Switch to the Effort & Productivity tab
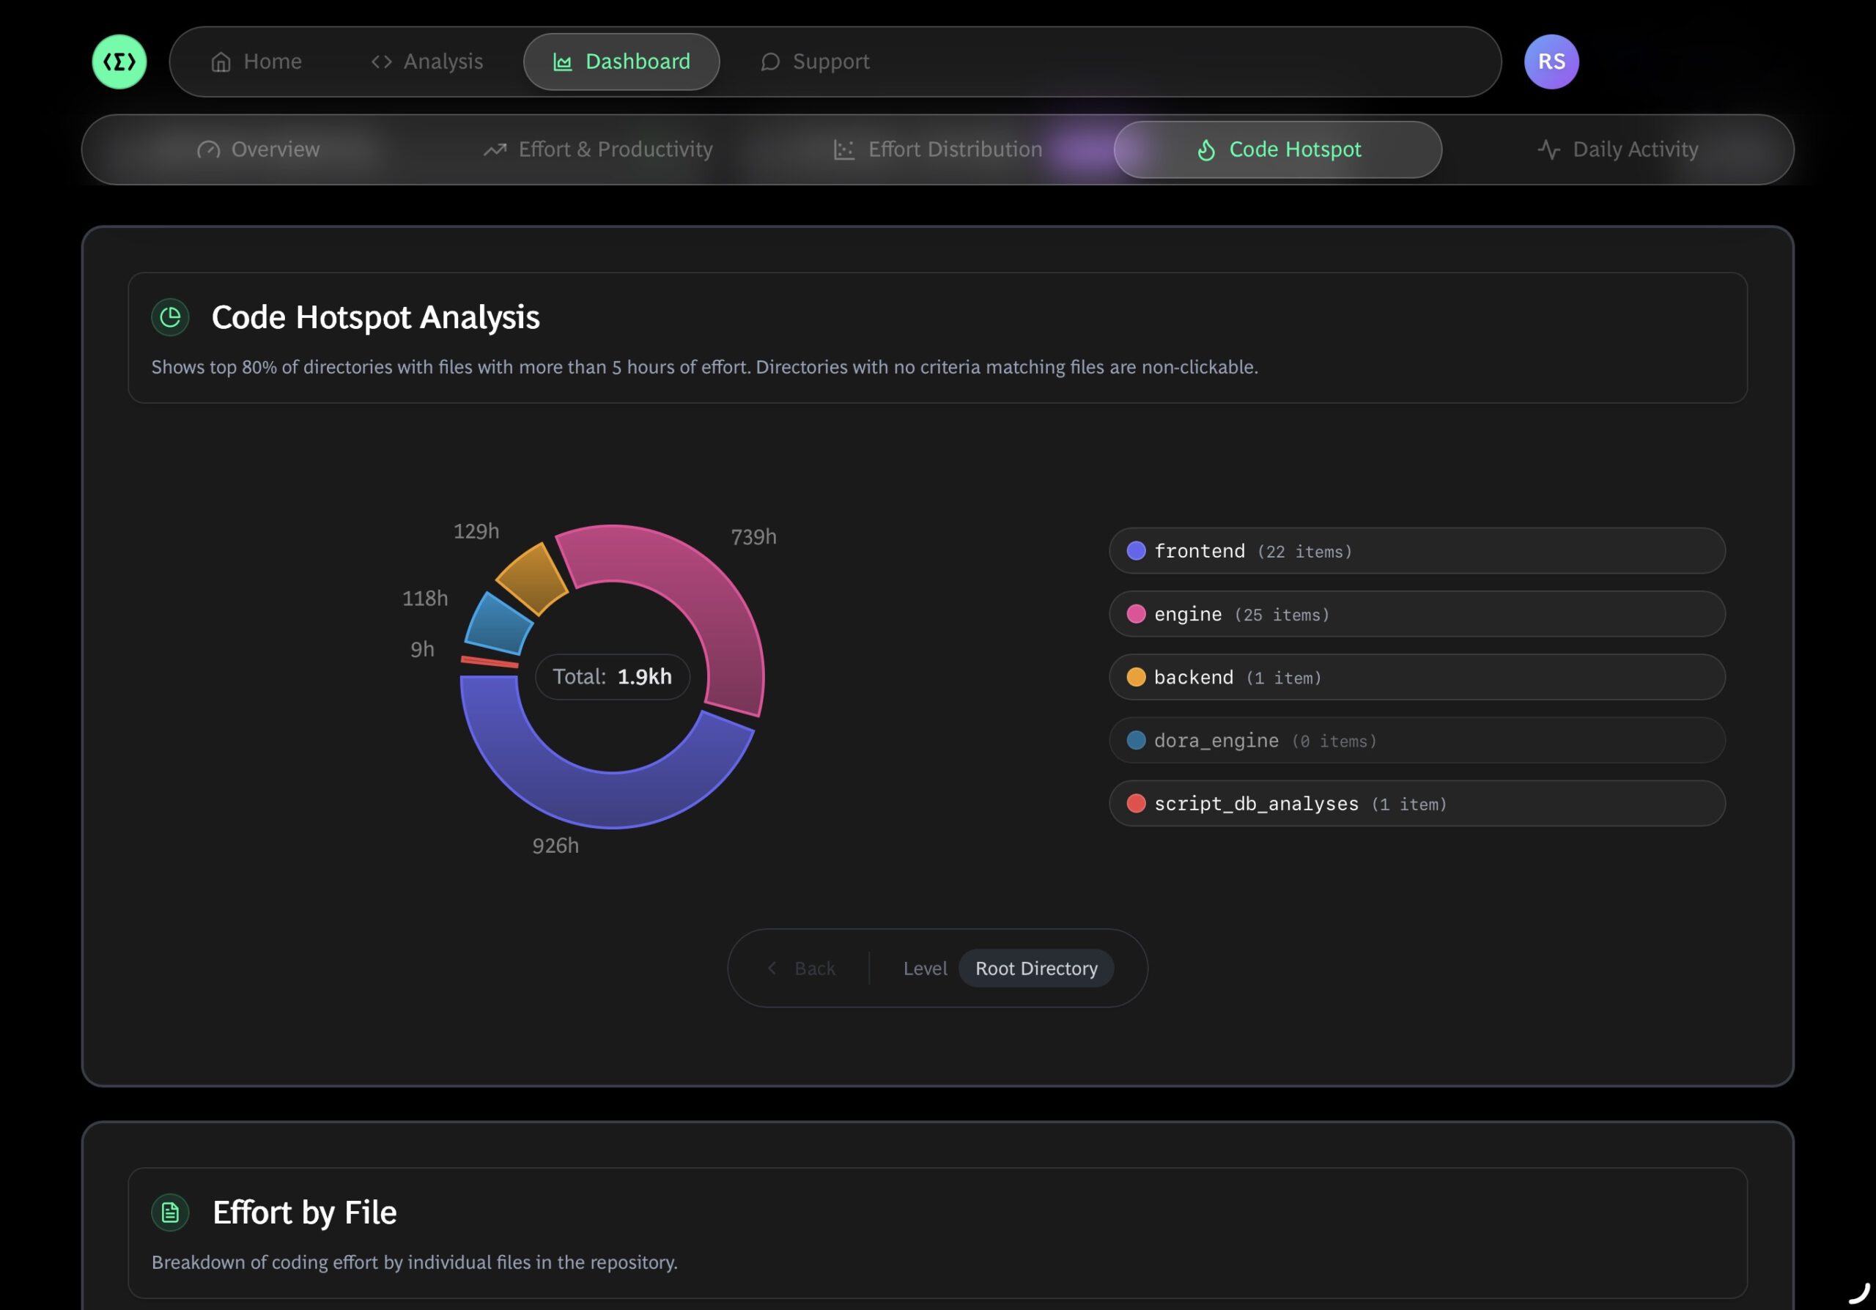The width and height of the screenshot is (1876, 1310). [x=597, y=149]
